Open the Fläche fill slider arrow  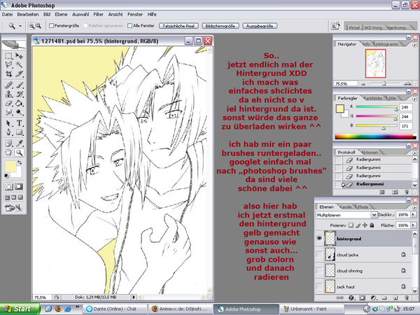tap(413, 225)
